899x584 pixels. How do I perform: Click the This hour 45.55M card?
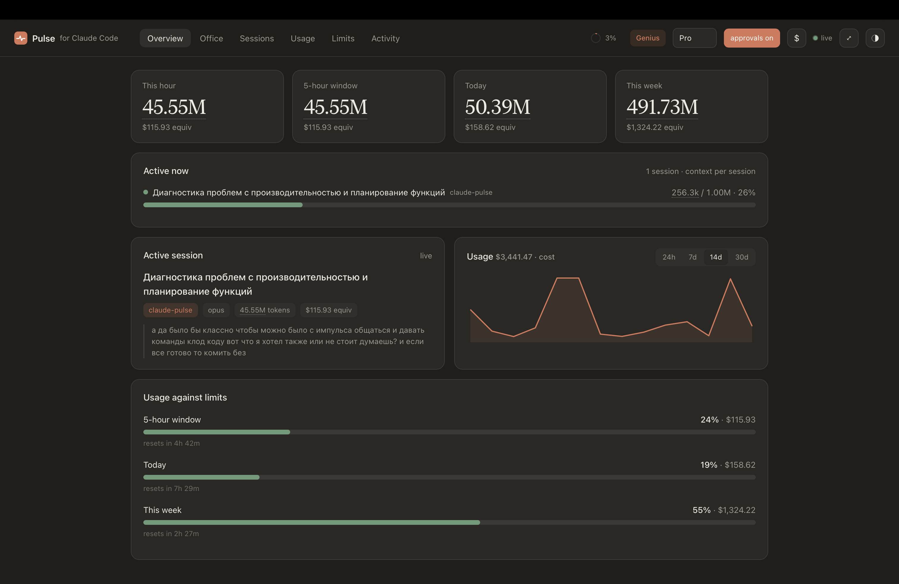tap(207, 106)
